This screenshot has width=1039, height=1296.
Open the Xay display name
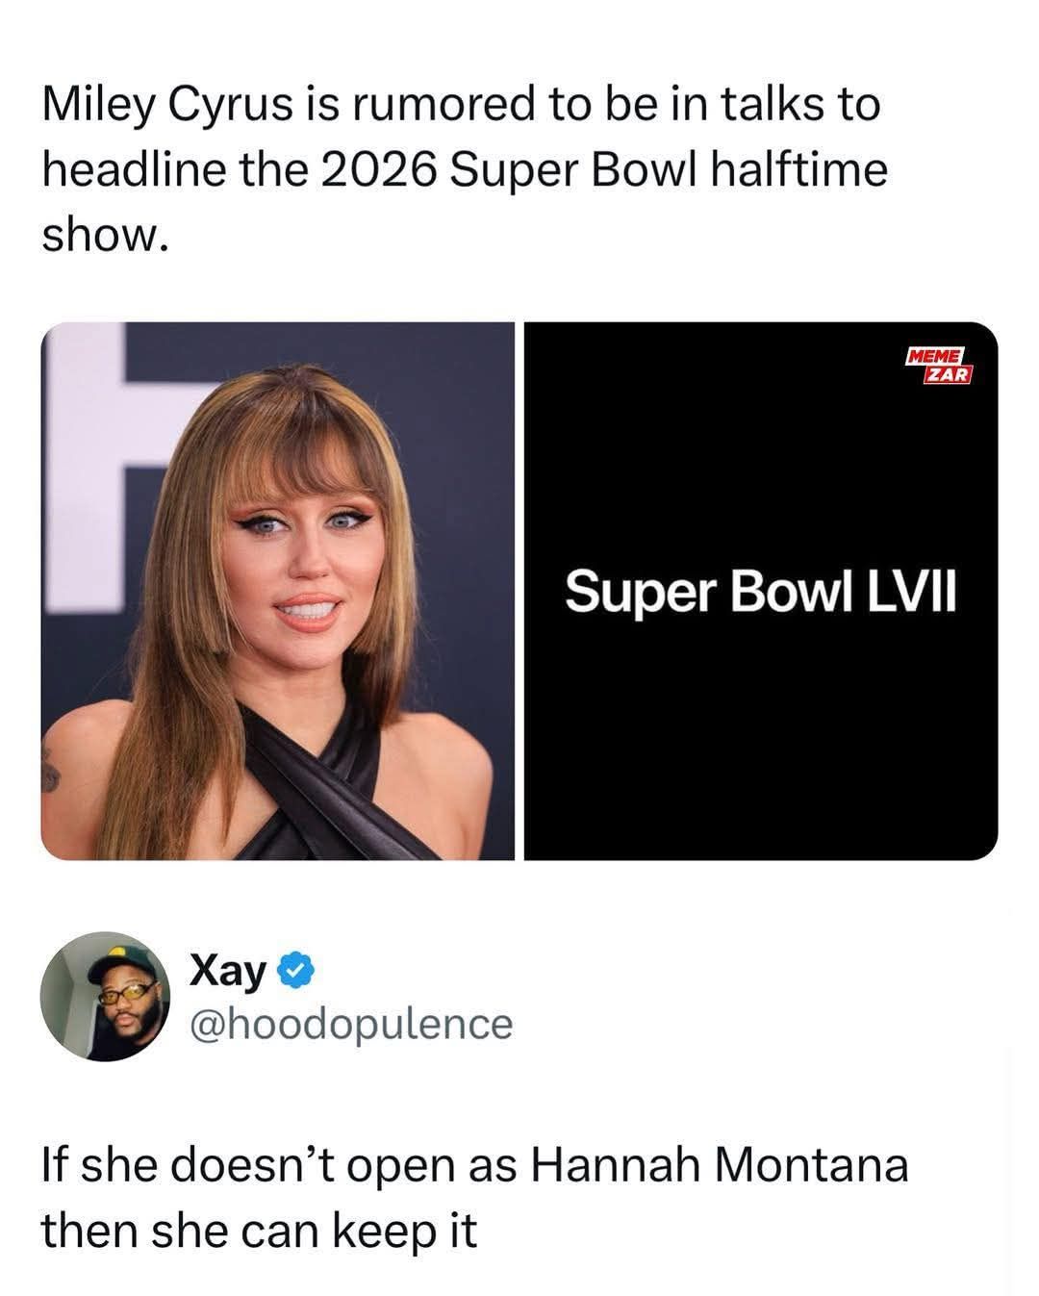[226, 972]
